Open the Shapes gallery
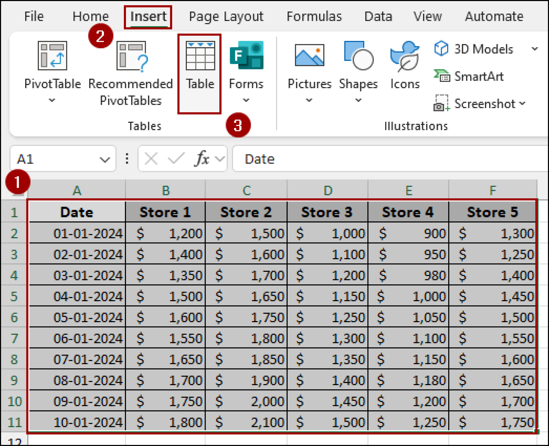549x446 pixels. point(358,64)
